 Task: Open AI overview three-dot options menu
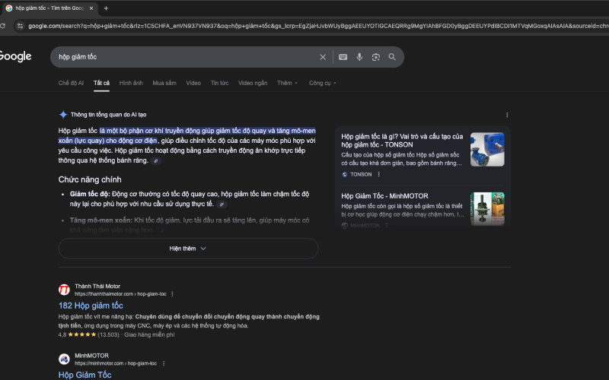click(507, 115)
